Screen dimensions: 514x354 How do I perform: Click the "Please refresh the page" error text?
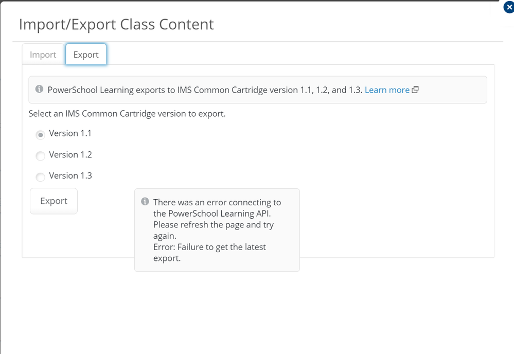tap(213, 225)
